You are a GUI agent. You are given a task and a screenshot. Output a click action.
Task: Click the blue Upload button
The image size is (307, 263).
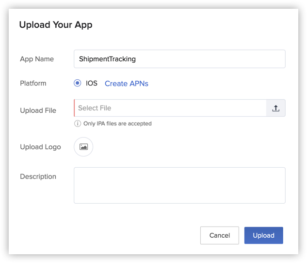(263, 235)
